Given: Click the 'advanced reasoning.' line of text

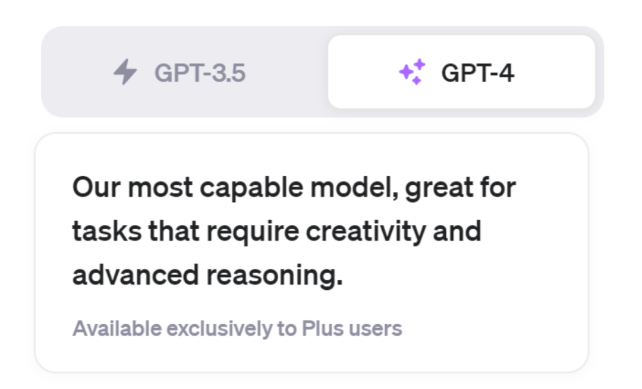Looking at the screenshot, I should pyautogui.click(x=207, y=275).
